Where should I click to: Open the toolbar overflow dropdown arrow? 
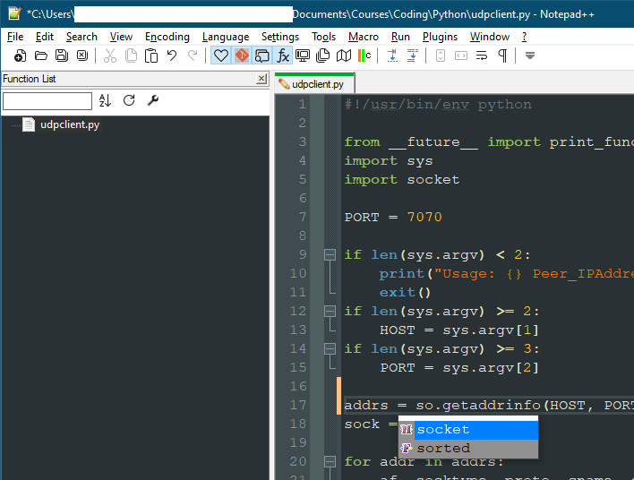click(x=530, y=56)
